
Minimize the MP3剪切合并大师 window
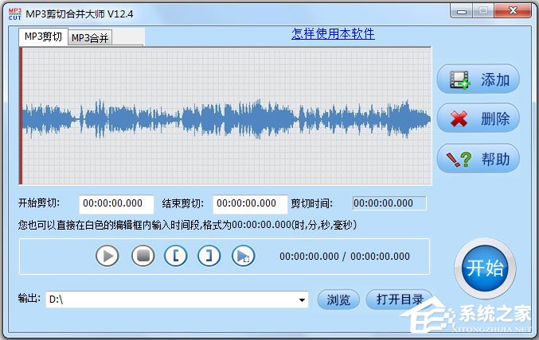462,11
